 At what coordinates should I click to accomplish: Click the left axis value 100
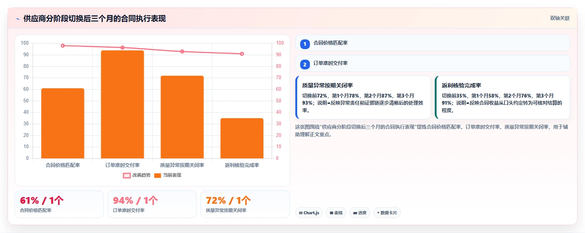coord(25,43)
